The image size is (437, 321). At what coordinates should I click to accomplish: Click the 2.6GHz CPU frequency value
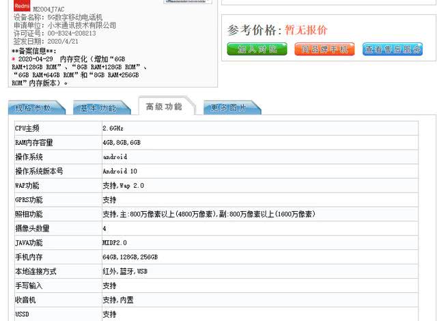tap(113, 128)
